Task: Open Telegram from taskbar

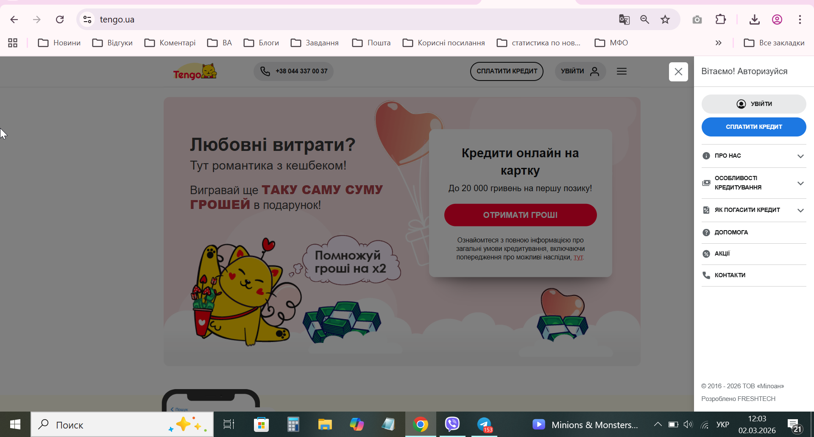Action: (x=484, y=424)
